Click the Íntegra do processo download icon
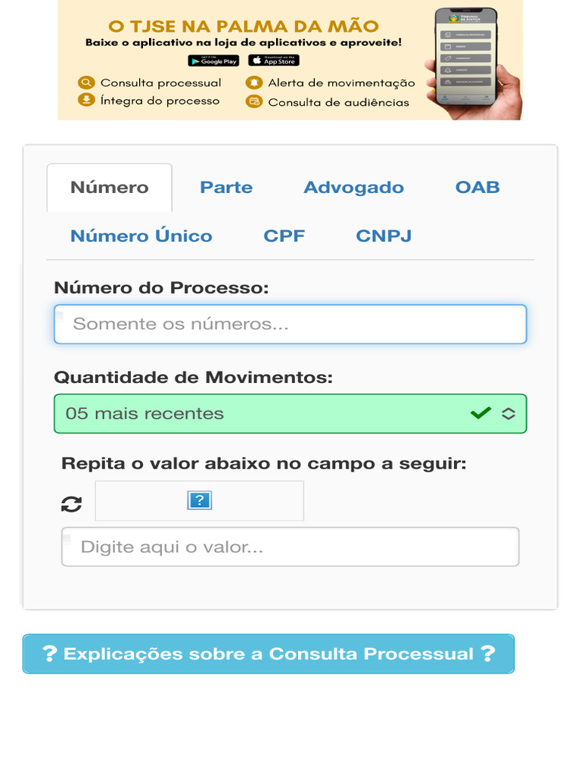The width and height of the screenshot is (581, 775). 86,100
